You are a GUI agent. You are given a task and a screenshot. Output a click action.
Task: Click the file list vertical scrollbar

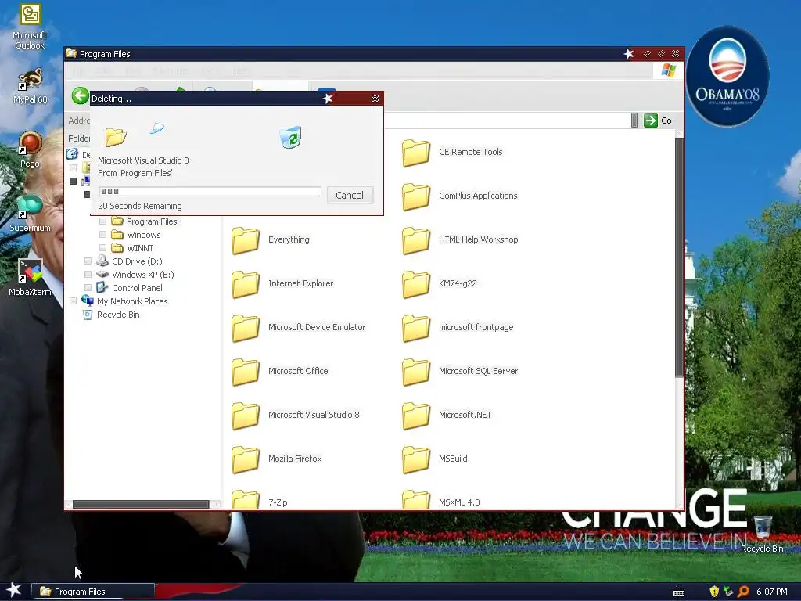click(679, 257)
